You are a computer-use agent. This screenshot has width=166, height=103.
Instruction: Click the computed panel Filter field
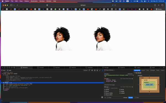click(x=149, y=98)
